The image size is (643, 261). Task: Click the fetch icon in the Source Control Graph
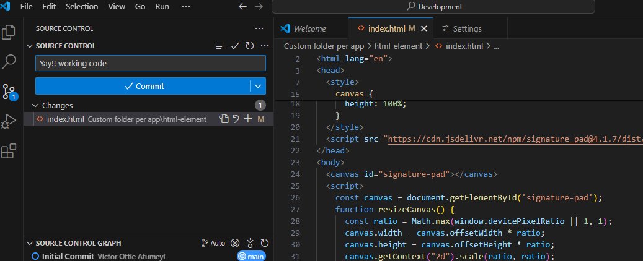click(x=250, y=243)
